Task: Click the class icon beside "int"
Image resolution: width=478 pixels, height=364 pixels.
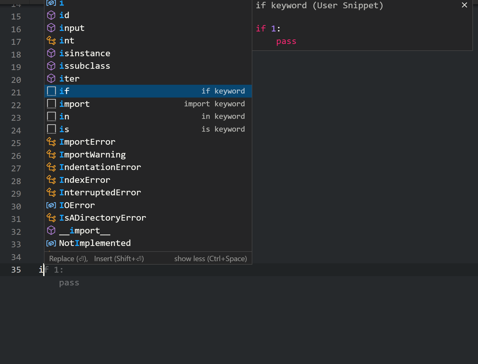Action: [51, 40]
